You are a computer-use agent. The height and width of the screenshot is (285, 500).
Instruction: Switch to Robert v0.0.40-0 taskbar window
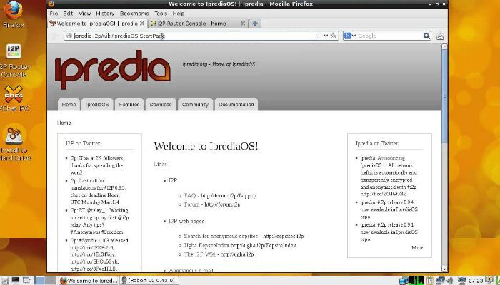[x=149, y=281]
